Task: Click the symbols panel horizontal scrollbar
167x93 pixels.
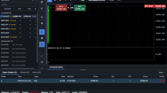Action: pyautogui.click(x=18, y=68)
